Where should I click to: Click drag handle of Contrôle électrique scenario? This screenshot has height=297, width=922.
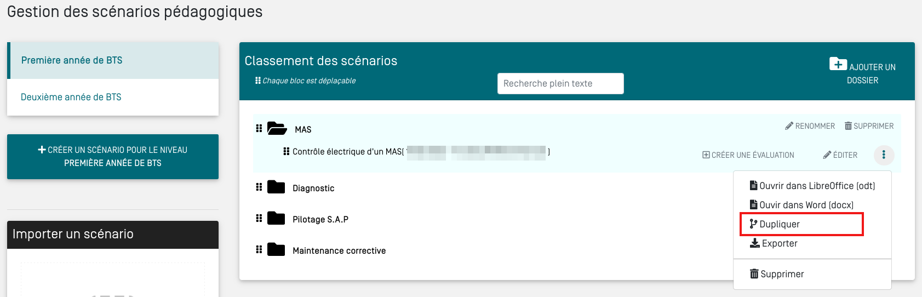286,151
